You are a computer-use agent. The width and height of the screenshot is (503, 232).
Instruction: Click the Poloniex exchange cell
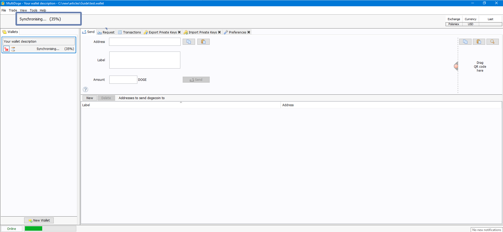454,24
